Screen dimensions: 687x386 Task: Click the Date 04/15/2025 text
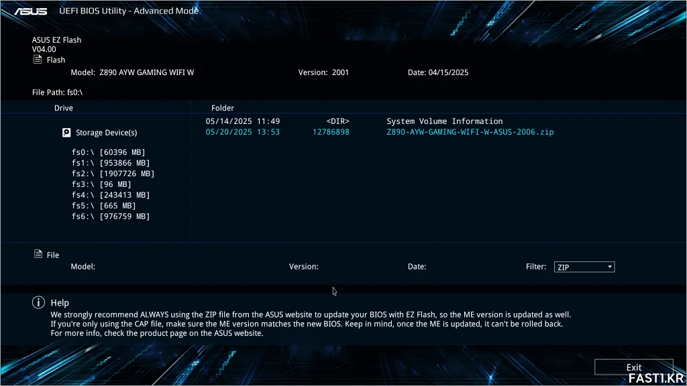click(438, 72)
